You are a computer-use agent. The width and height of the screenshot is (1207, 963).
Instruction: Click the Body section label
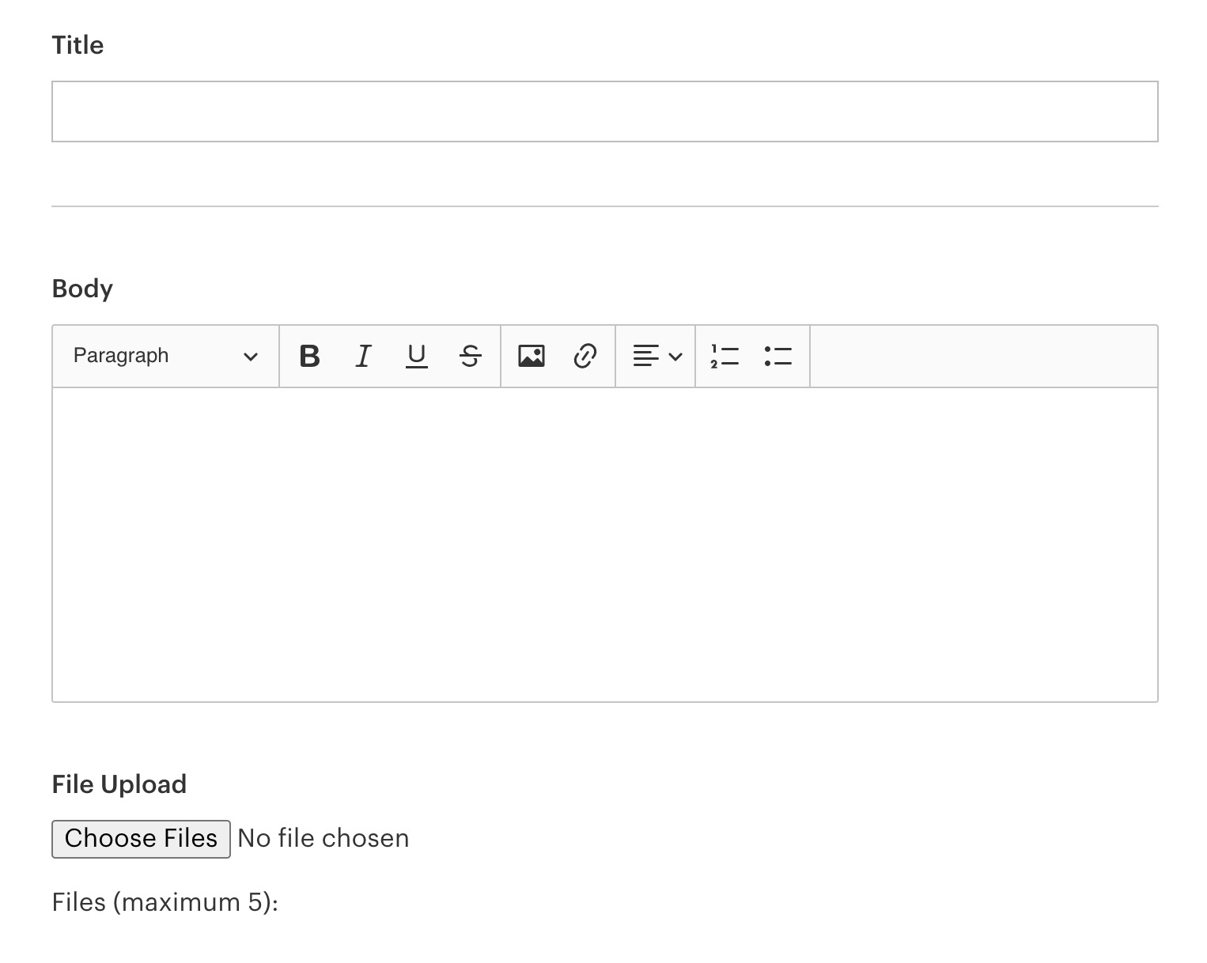click(82, 289)
